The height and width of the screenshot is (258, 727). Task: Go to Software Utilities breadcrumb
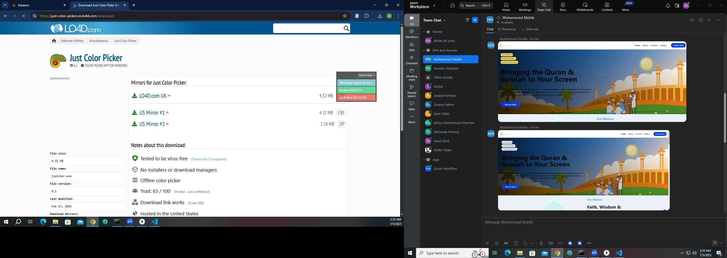click(72, 41)
